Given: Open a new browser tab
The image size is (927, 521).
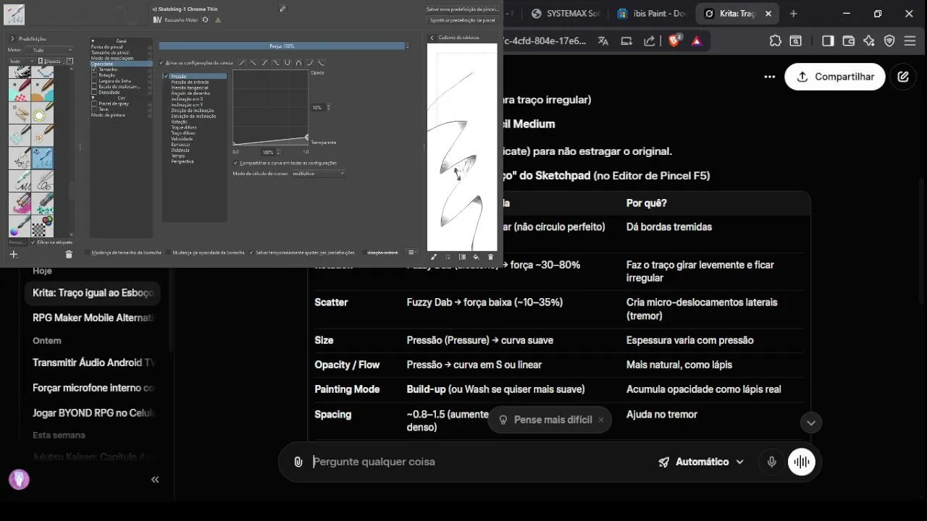Looking at the screenshot, I should (x=794, y=14).
